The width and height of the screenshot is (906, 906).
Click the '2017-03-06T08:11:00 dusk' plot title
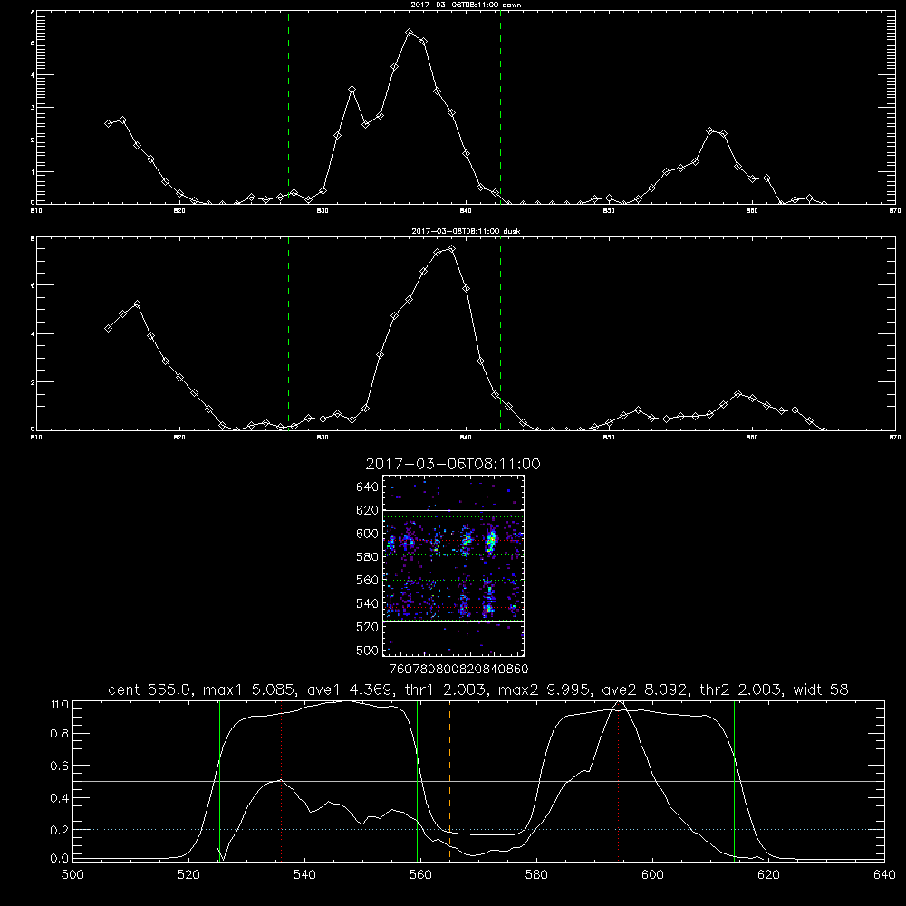466,231
